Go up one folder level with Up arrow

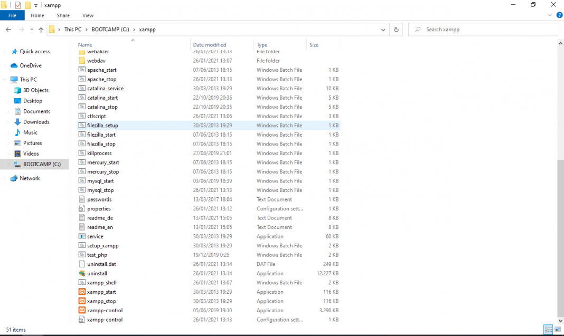coord(41,30)
